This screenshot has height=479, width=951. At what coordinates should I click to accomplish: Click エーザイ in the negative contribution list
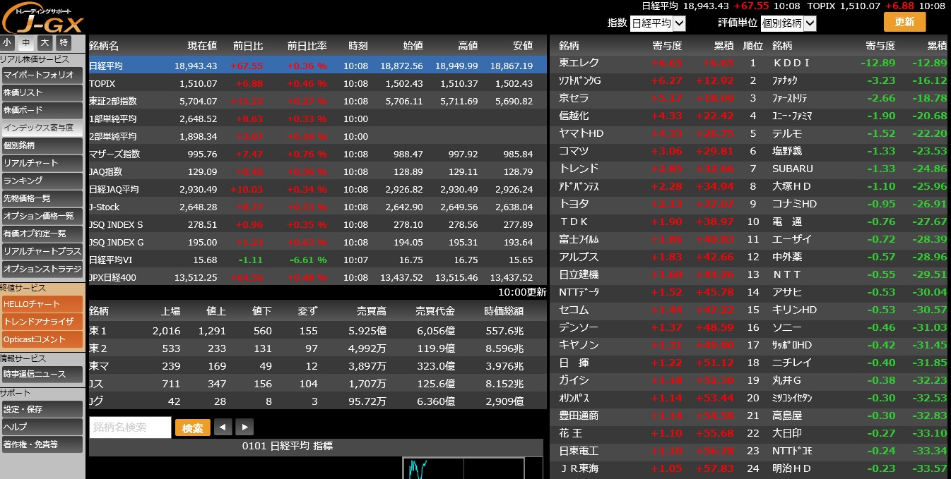point(793,239)
